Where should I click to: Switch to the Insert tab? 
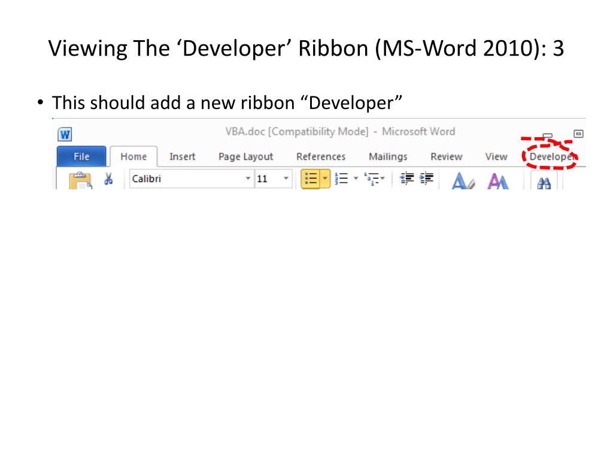(x=182, y=156)
